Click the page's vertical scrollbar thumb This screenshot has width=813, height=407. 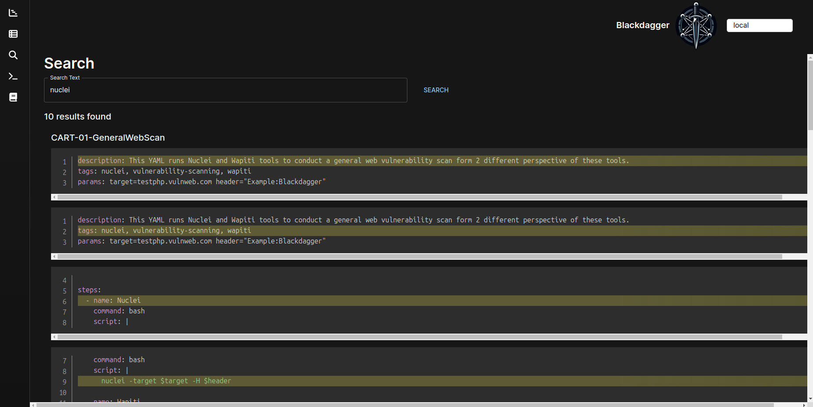[810, 95]
